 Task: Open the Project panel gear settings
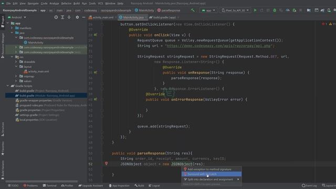pyautogui.click(x=77, y=17)
